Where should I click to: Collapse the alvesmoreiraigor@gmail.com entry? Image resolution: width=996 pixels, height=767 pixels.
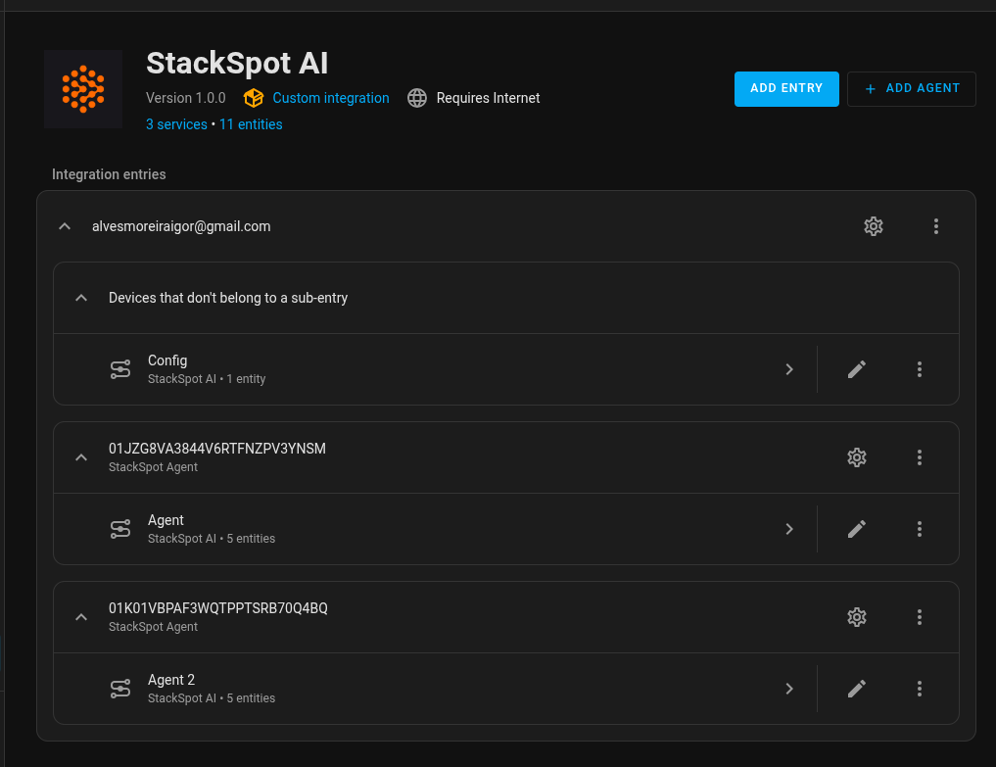click(65, 226)
